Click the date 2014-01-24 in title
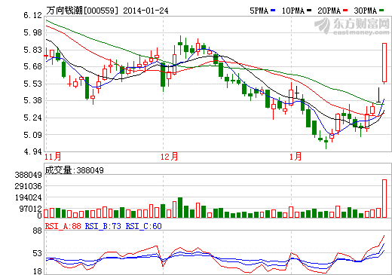The image size is (392, 275). point(145,11)
